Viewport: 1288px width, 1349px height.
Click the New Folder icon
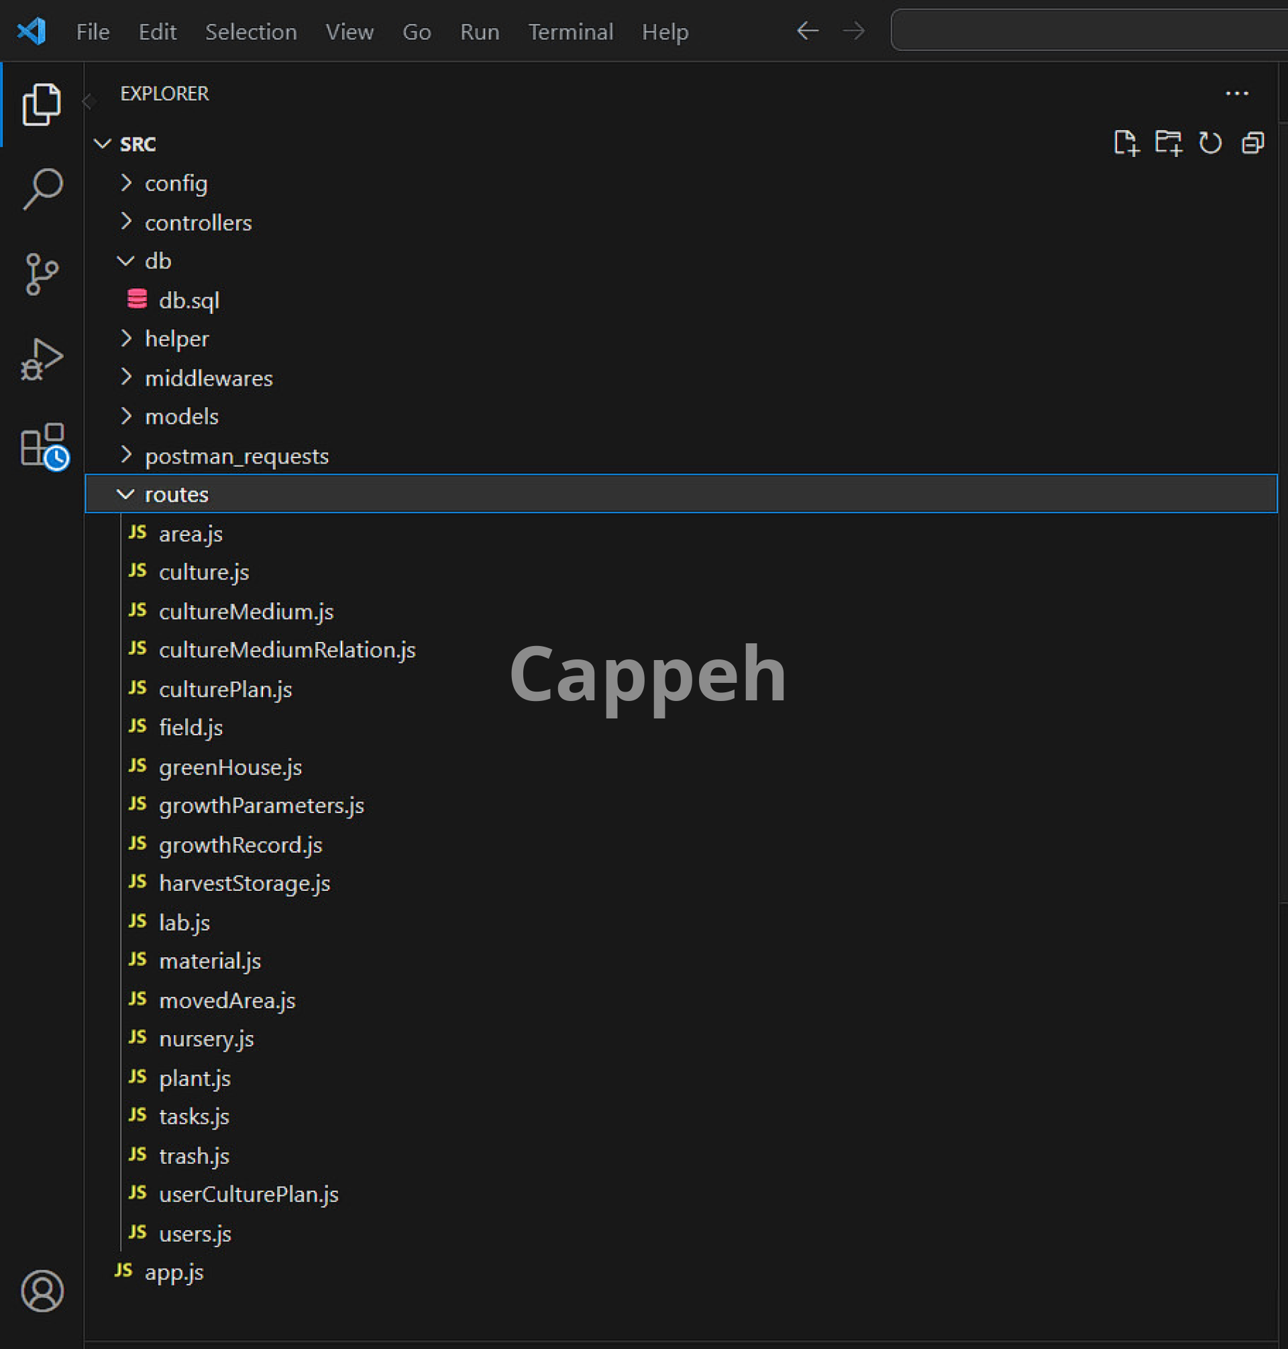point(1168,143)
